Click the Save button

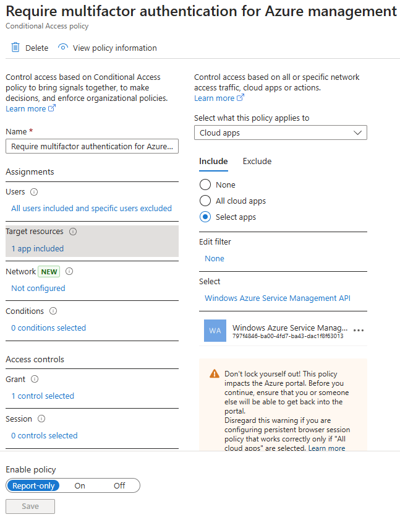tap(30, 506)
